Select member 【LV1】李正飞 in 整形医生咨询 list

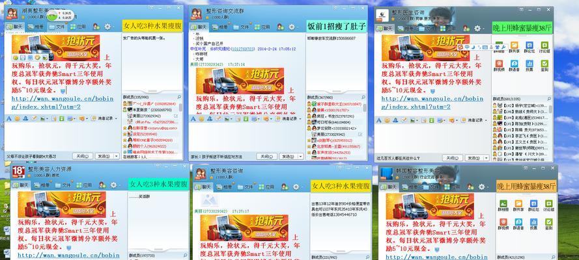pyautogui.click(x=520, y=135)
